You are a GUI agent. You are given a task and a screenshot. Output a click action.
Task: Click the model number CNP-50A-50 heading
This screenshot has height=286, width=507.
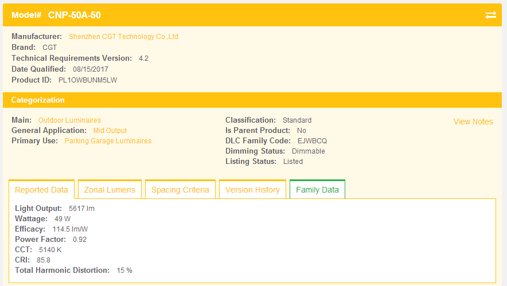[x=75, y=15]
